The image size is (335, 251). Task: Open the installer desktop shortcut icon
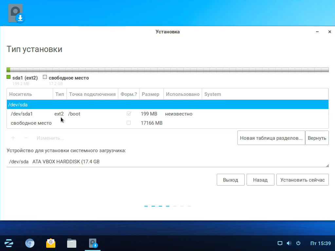(x=16, y=14)
